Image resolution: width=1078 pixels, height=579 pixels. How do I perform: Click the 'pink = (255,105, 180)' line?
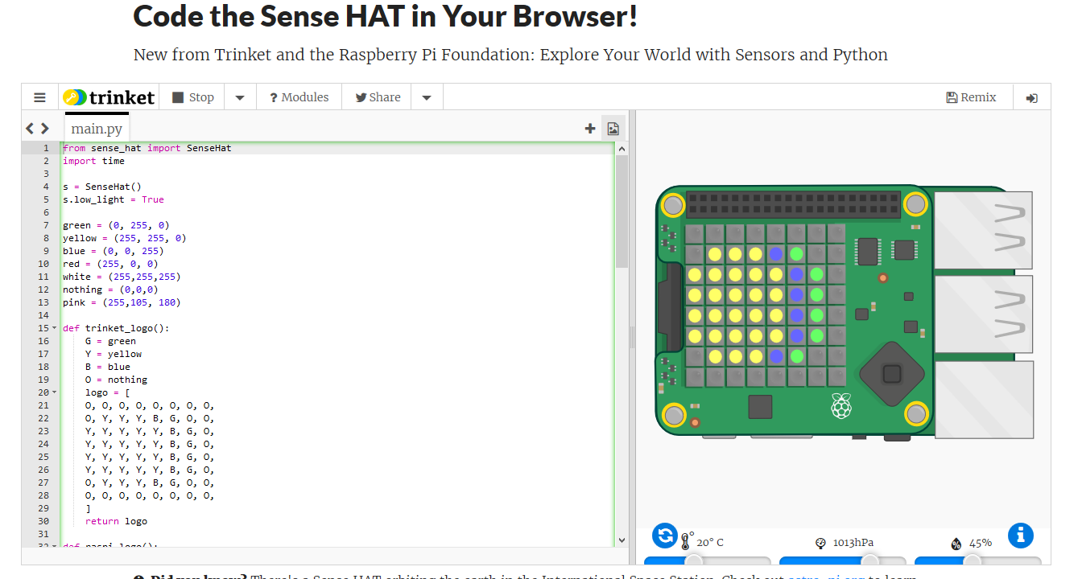pyautogui.click(x=122, y=302)
